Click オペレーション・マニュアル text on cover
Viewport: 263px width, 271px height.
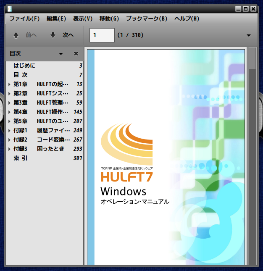tap(135, 202)
